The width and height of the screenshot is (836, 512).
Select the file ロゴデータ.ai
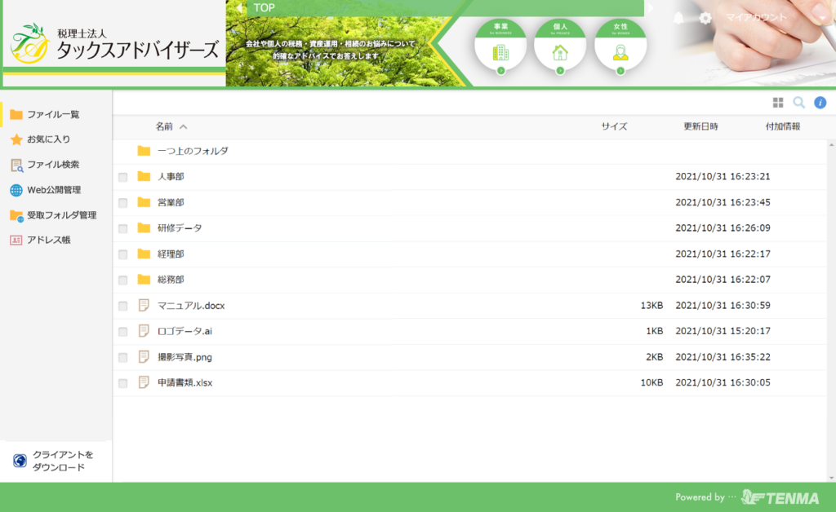(185, 331)
